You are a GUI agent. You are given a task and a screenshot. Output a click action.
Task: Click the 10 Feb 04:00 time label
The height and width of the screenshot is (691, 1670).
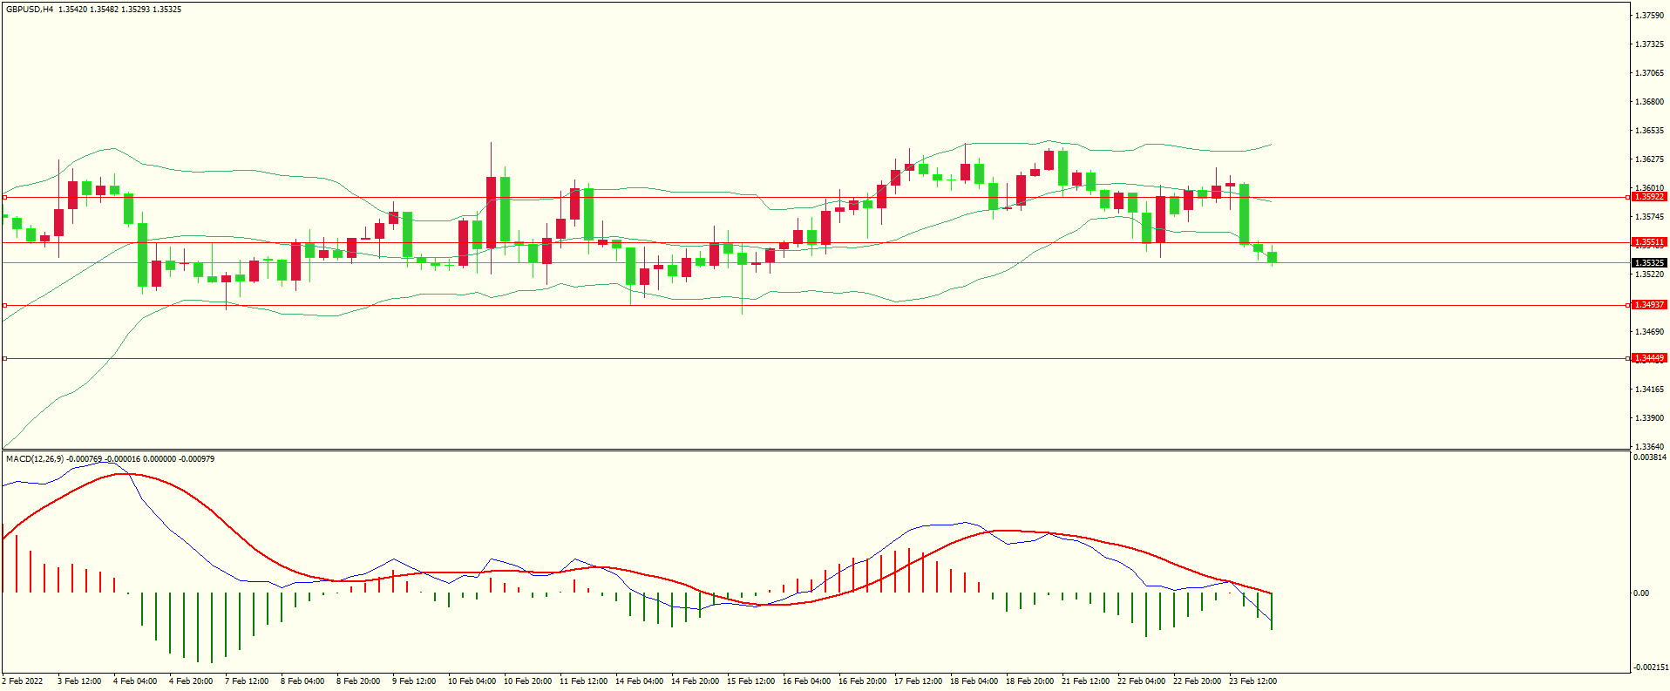point(472,681)
